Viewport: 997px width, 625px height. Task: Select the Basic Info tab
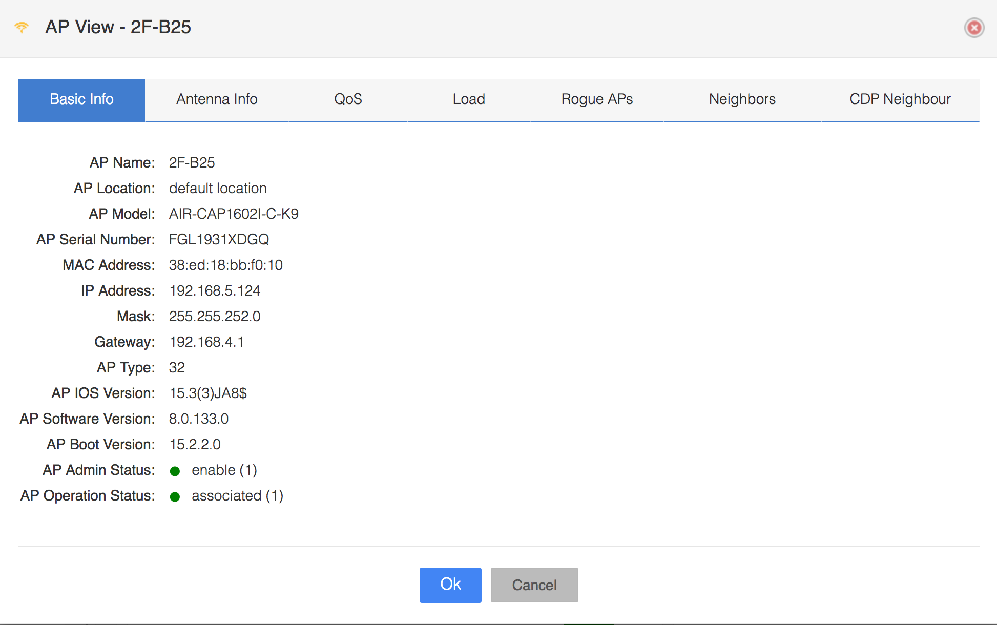pyautogui.click(x=81, y=100)
